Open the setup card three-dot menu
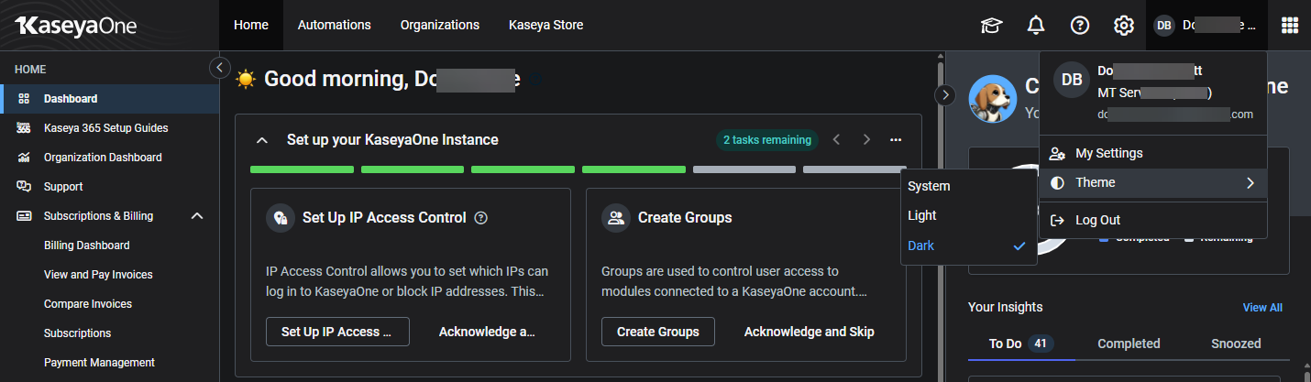Image resolution: width=1311 pixels, height=382 pixels. click(896, 140)
